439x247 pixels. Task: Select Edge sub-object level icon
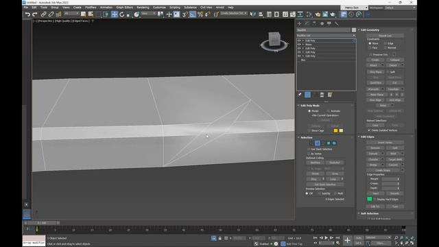(x=318, y=143)
